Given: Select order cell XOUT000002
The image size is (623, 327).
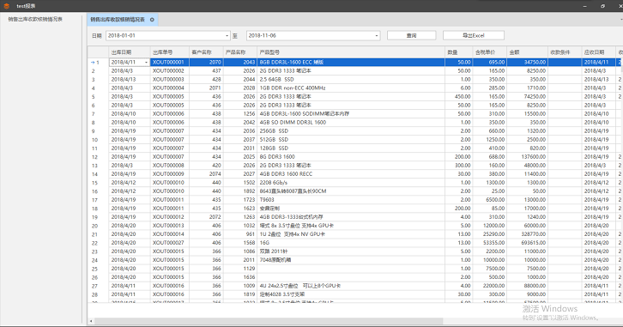Looking at the screenshot, I should [170, 70].
